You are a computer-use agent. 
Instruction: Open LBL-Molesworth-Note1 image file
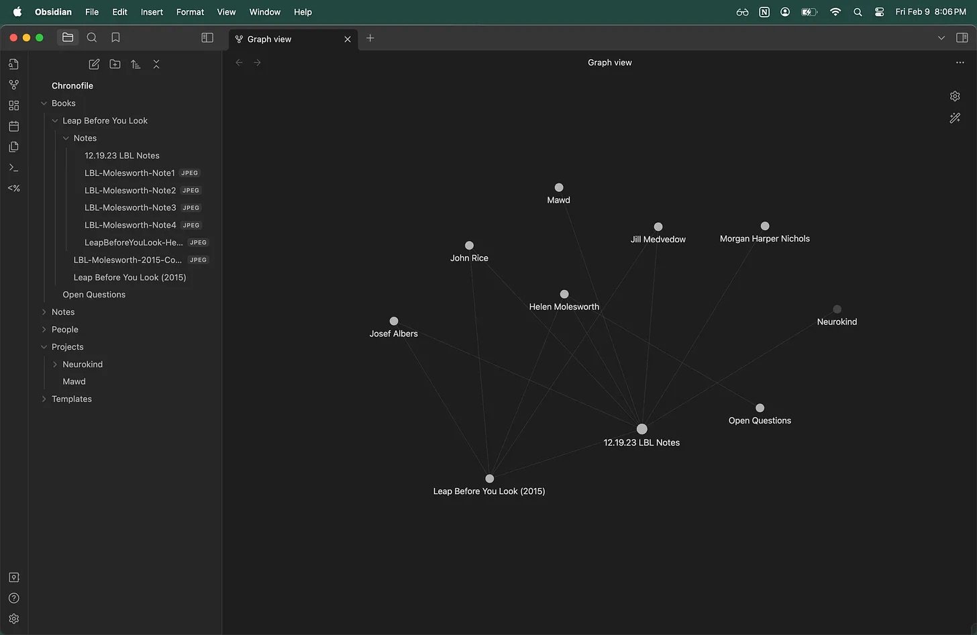coord(130,173)
